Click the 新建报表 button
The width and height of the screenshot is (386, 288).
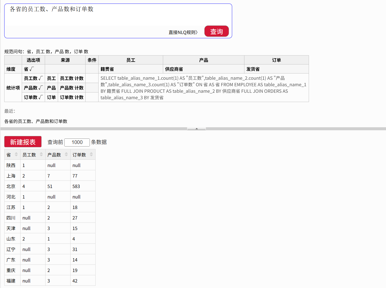[23, 142]
